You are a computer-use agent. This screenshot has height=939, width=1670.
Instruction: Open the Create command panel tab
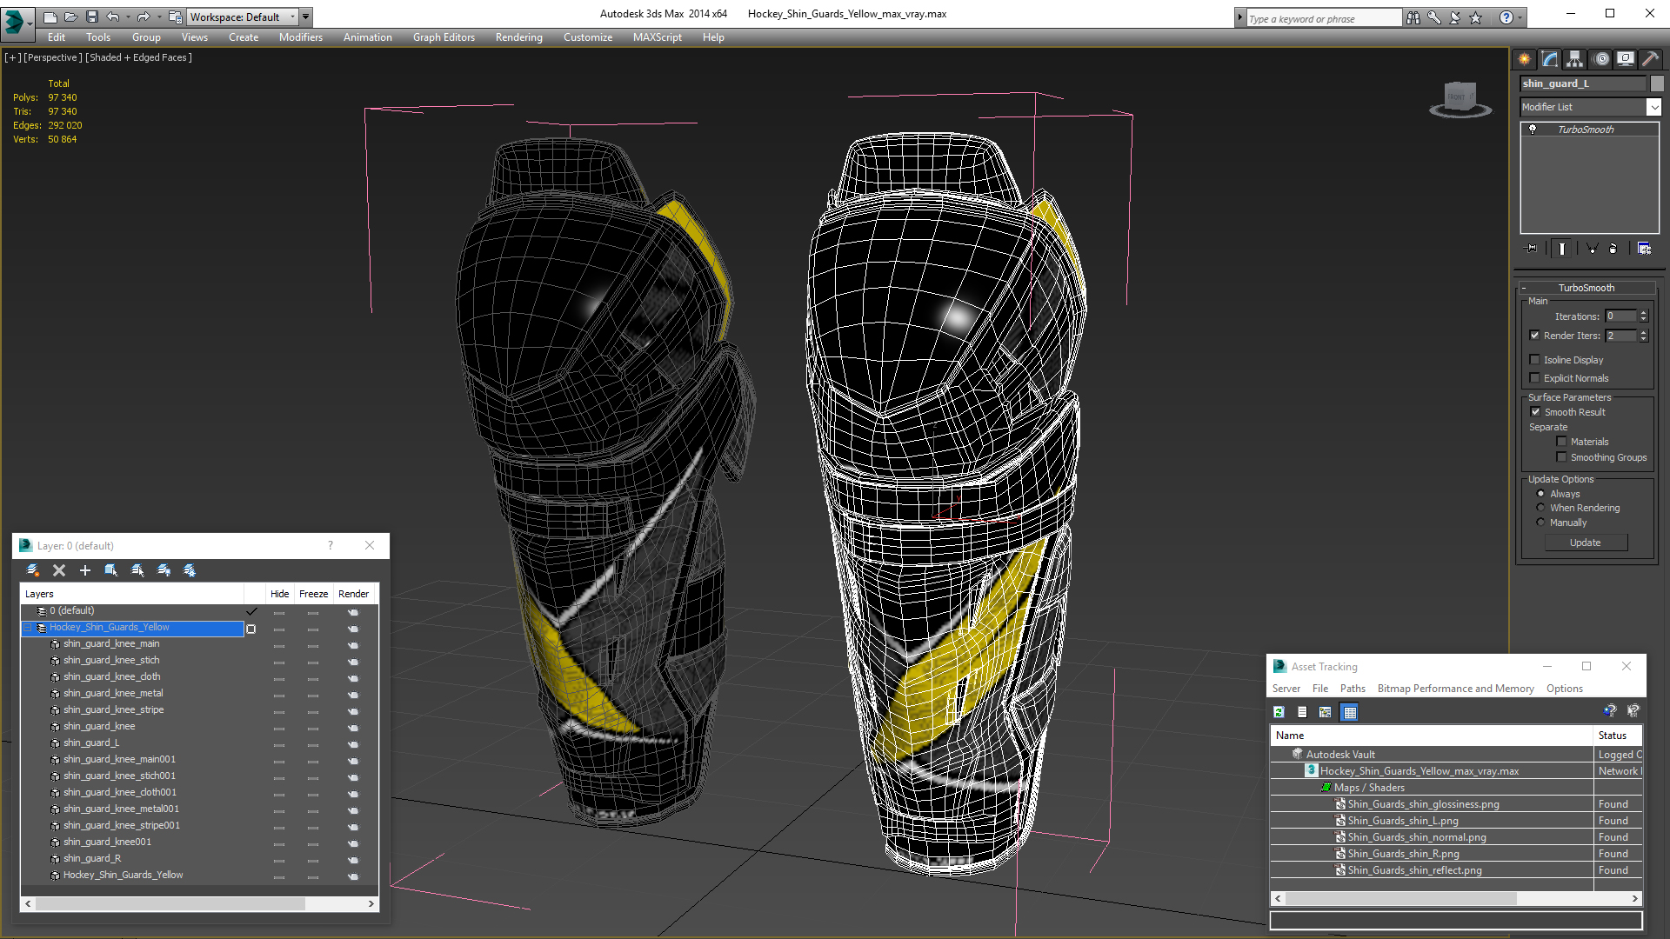coord(1525,59)
